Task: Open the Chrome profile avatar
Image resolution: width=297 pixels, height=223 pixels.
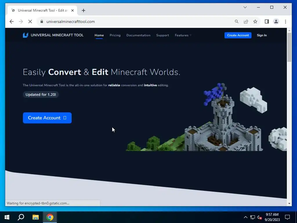Action: click(276, 21)
